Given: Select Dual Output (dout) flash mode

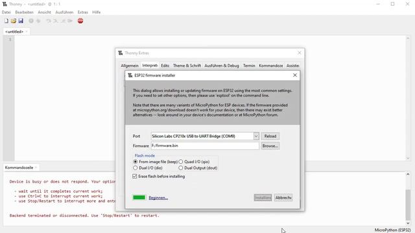Looking at the screenshot, I should 180,168.
